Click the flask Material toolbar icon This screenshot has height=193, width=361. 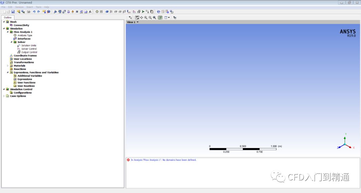69,12
